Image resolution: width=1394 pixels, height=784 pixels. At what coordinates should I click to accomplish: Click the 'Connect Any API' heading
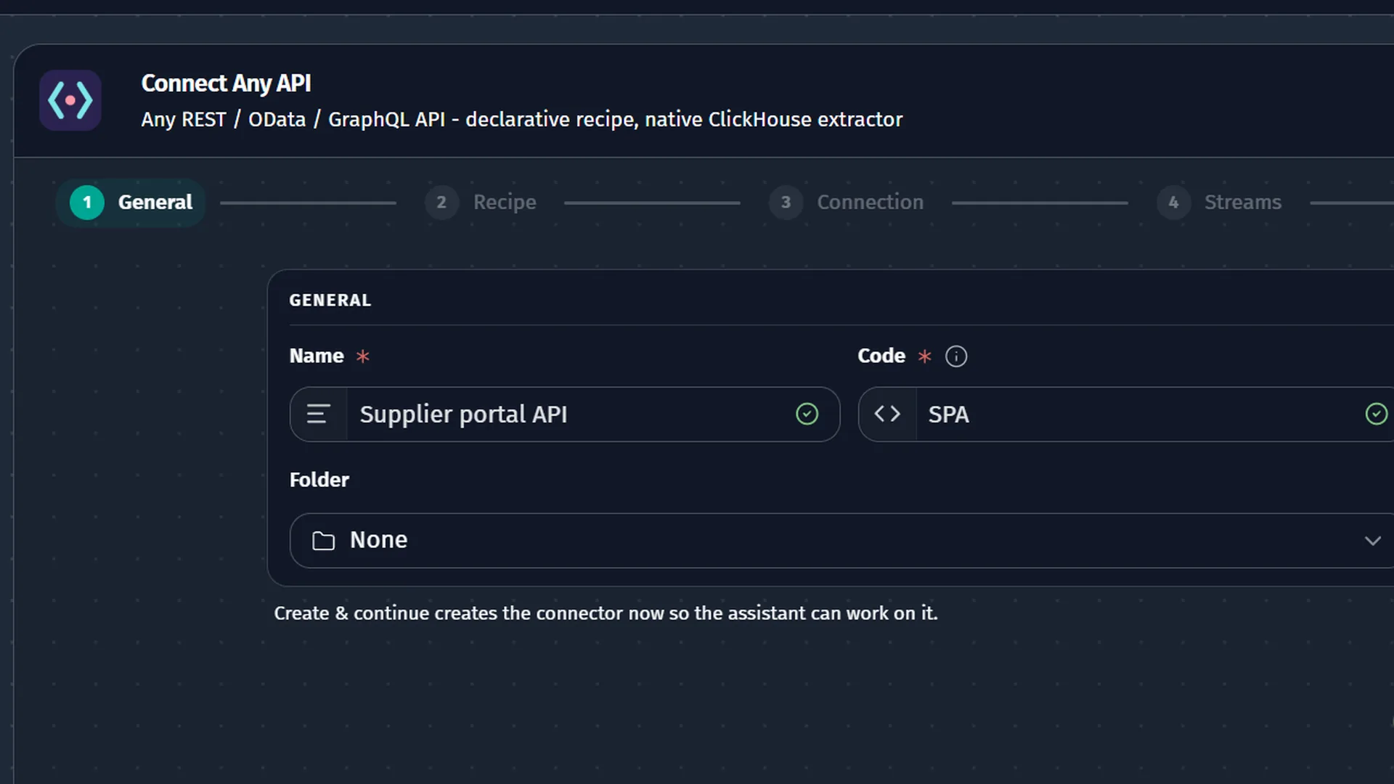tap(226, 83)
